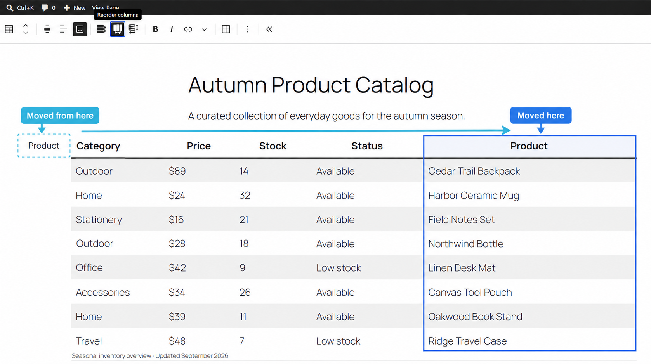Screen dimensions: 651x364
Task: Click the reorder rows toolbar icon
Action: [x=101, y=29]
